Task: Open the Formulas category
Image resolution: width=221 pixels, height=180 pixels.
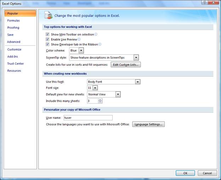Action: [x=13, y=21]
